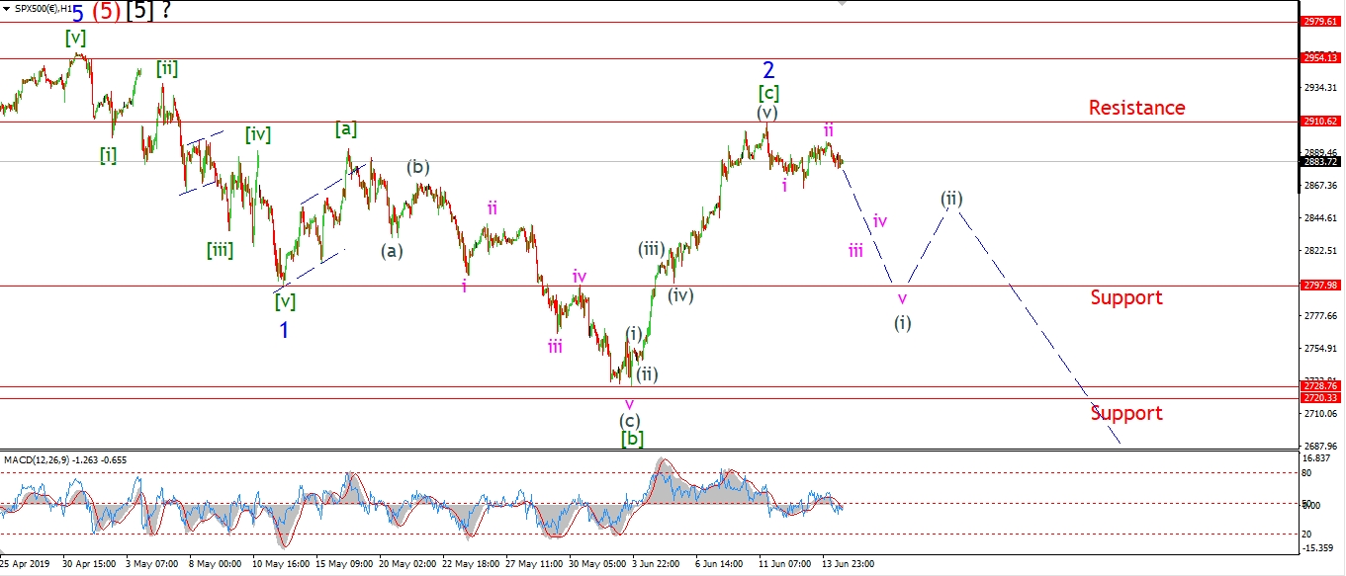Click the blue wave 1 label
The height and width of the screenshot is (576, 1346).
click(284, 331)
